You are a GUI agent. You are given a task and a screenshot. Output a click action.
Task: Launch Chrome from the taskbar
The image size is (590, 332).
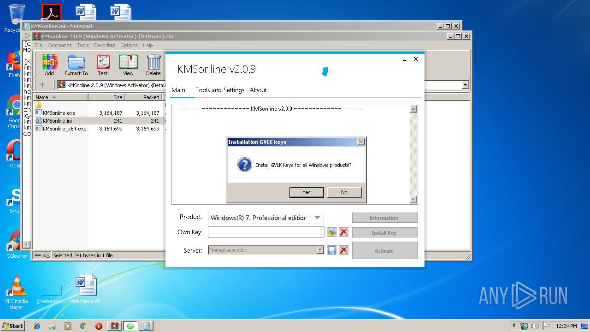pyautogui.click(x=83, y=326)
